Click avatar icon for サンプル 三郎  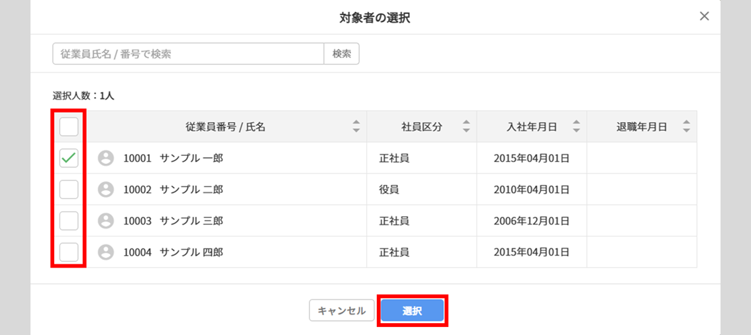pyautogui.click(x=106, y=221)
